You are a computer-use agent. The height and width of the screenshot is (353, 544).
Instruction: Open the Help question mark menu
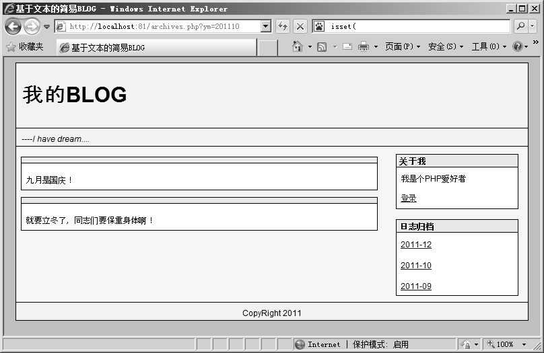click(520, 46)
